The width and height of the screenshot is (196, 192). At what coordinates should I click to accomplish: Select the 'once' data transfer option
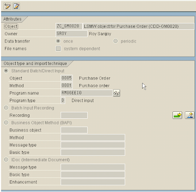coord(58,41)
